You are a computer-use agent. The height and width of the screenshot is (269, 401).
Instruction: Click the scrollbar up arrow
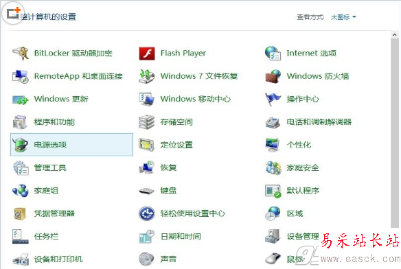pyautogui.click(x=395, y=35)
